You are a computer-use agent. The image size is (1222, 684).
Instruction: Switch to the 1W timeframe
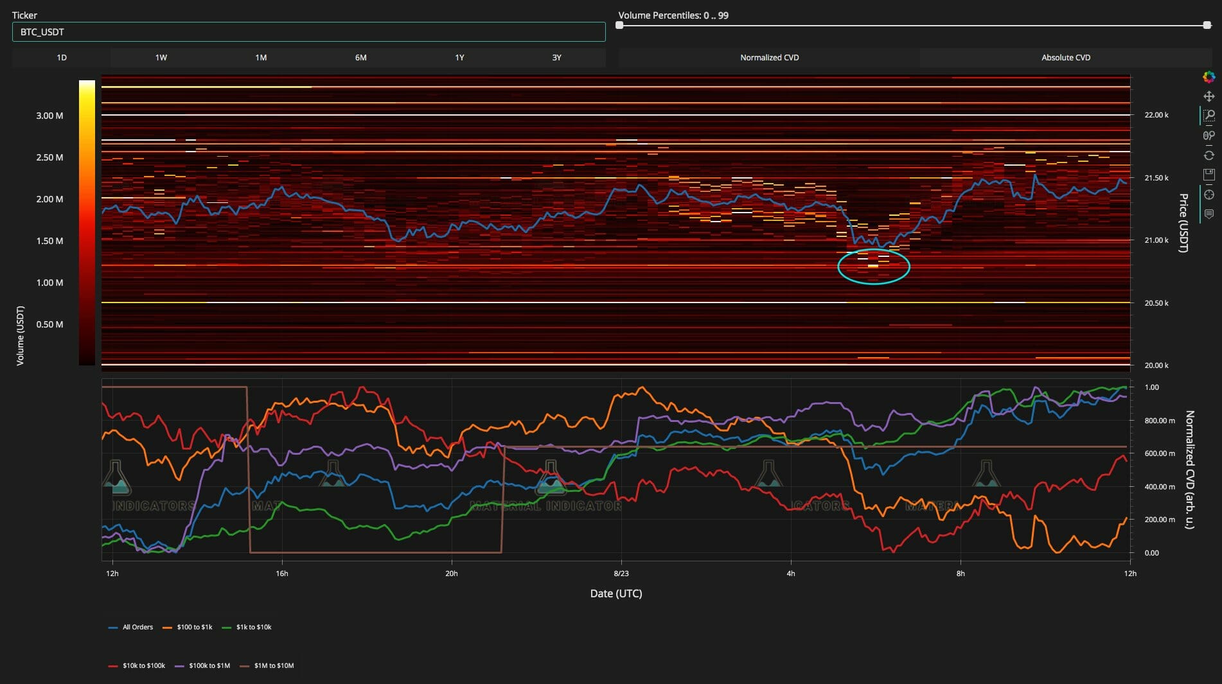[x=161, y=58]
